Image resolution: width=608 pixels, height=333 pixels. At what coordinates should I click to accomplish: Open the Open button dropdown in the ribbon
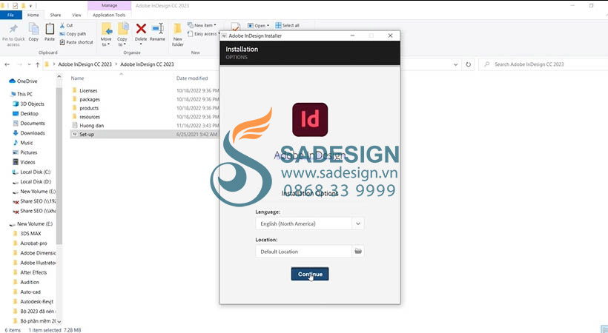point(268,26)
